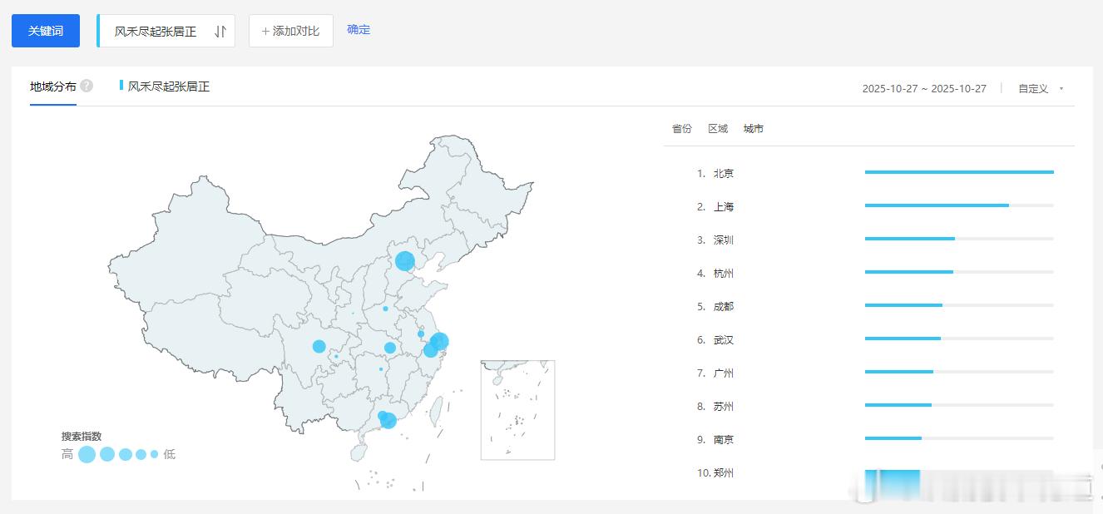Image resolution: width=1103 pixels, height=514 pixels.
Task: Click the 杭州 ranking row
Action: click(x=875, y=273)
